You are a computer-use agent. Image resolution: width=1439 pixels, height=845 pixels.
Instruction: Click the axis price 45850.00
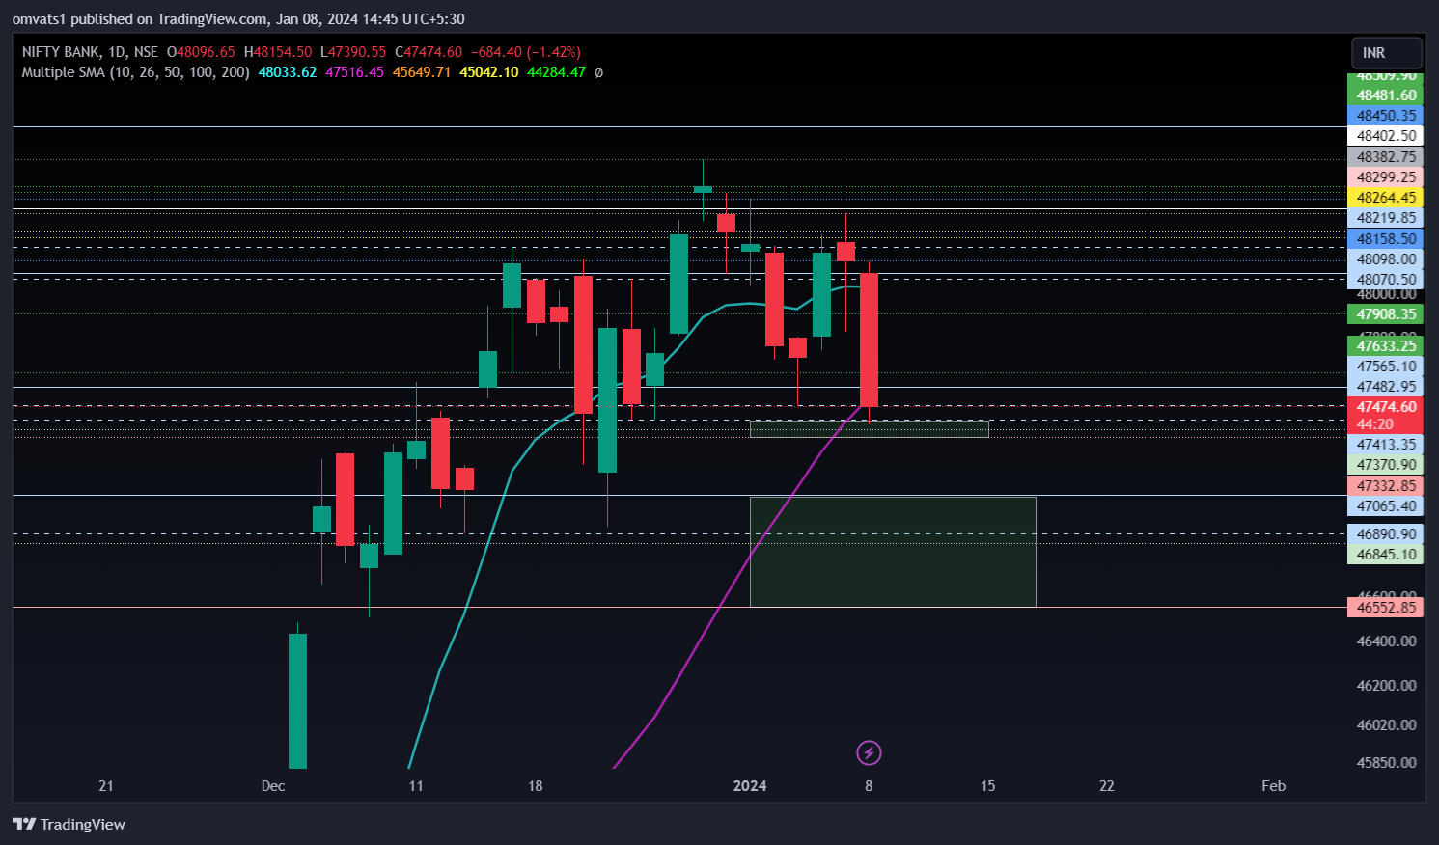tap(1386, 763)
